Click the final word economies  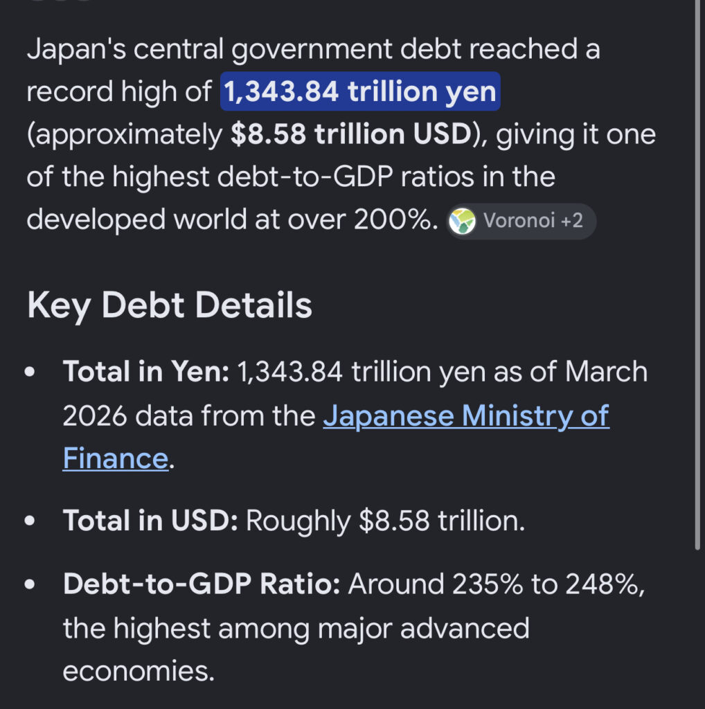click(139, 671)
